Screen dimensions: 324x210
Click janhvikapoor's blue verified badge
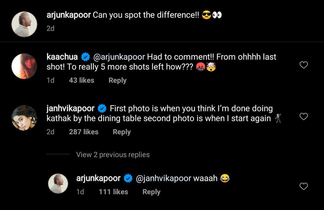[102, 109]
